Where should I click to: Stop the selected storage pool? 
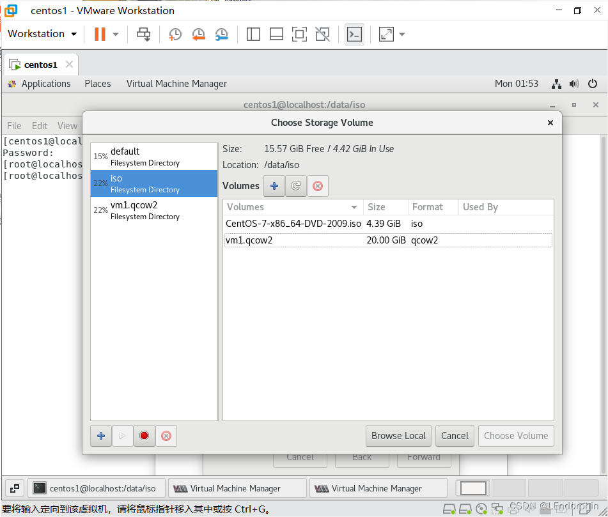point(144,436)
